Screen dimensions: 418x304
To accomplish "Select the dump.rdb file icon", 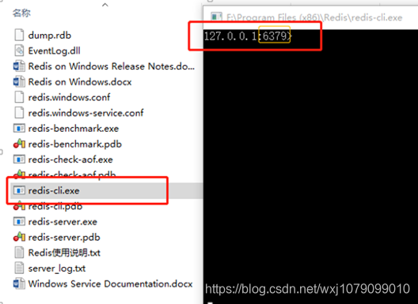I will (x=19, y=35).
